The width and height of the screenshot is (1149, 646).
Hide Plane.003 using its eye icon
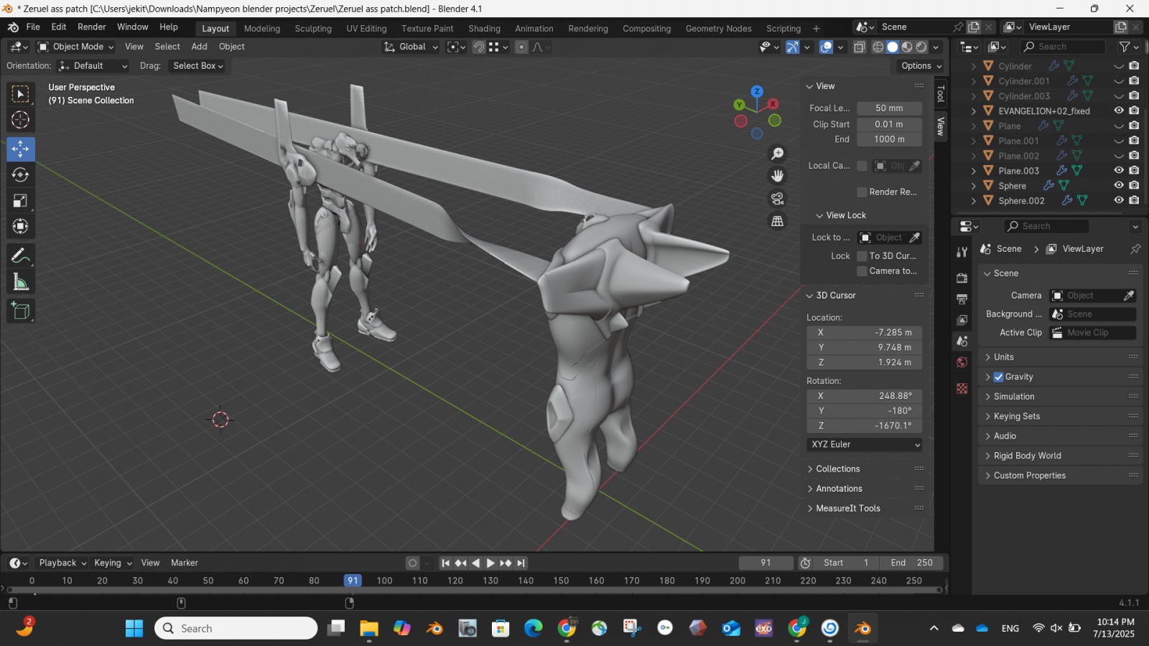(x=1118, y=171)
